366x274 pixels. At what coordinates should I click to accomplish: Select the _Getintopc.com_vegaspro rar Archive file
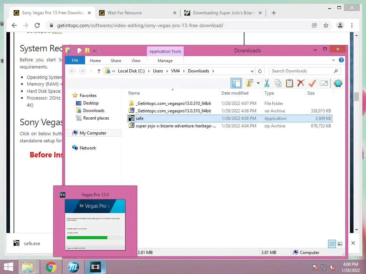pos(230,111)
